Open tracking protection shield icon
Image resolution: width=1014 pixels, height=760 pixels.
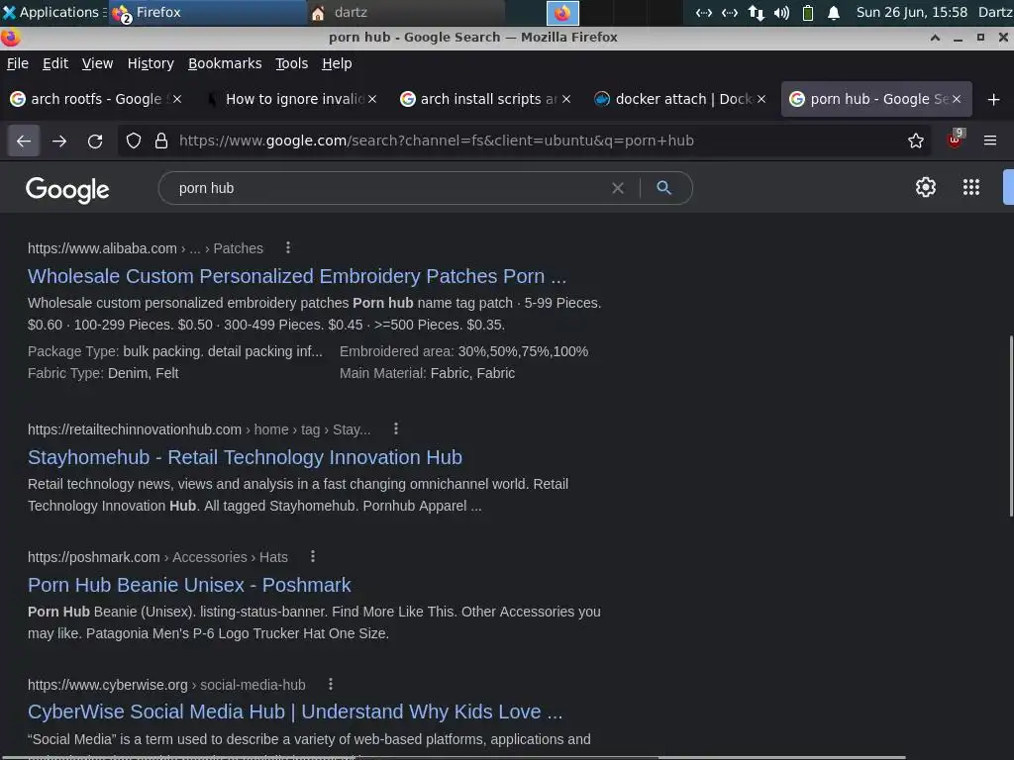tap(134, 141)
